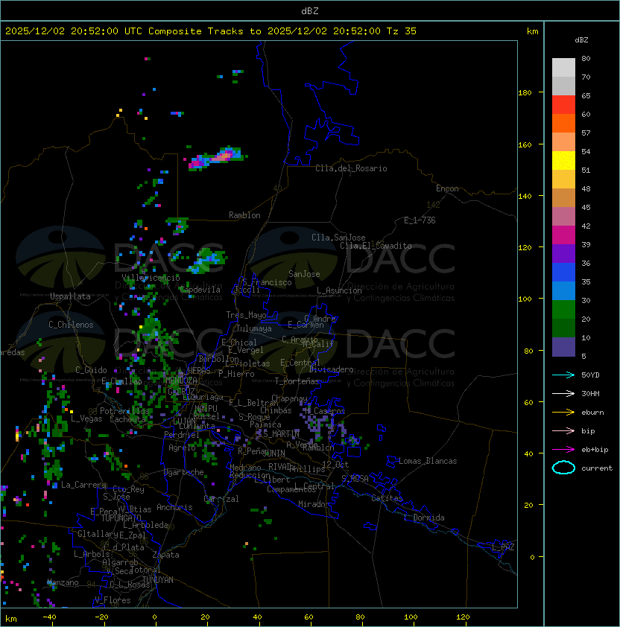Select the 'Manzano' map label
The width and height of the screenshot is (620, 627).
click(x=63, y=582)
